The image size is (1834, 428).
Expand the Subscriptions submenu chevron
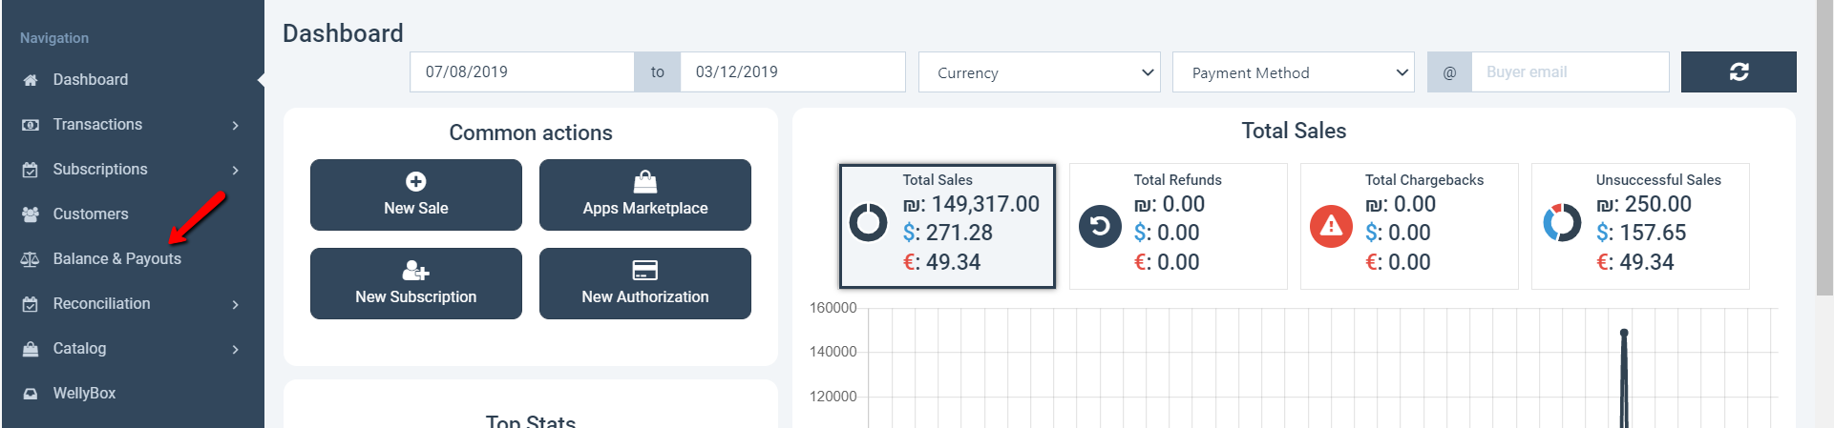click(235, 170)
